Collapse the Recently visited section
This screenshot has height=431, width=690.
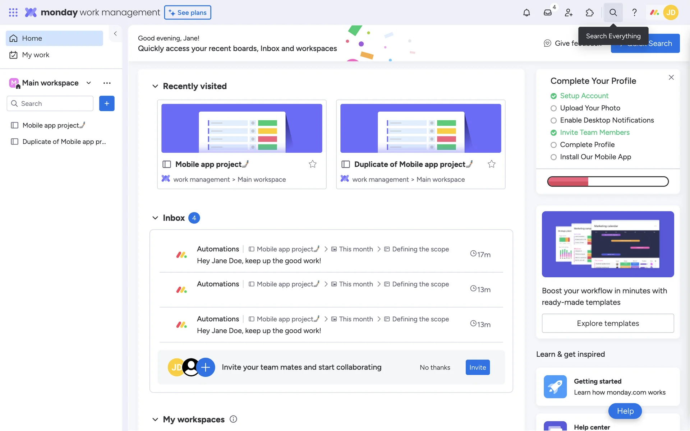155,86
